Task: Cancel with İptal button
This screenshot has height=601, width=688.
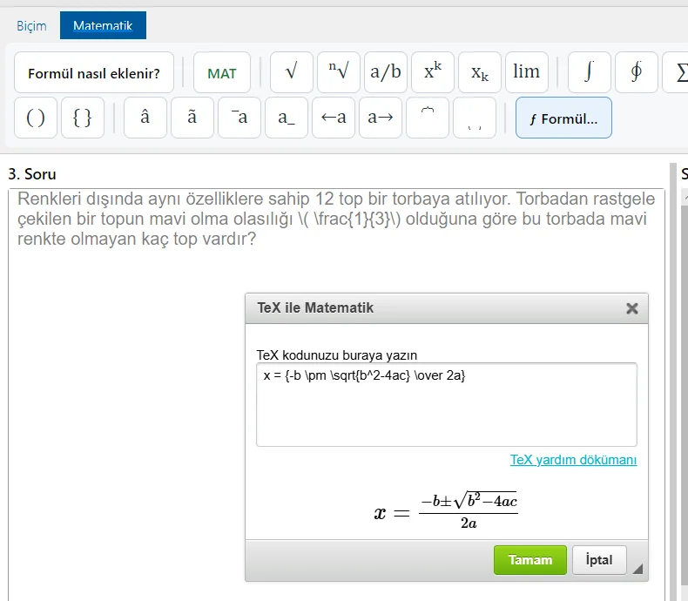Action: 599,560
